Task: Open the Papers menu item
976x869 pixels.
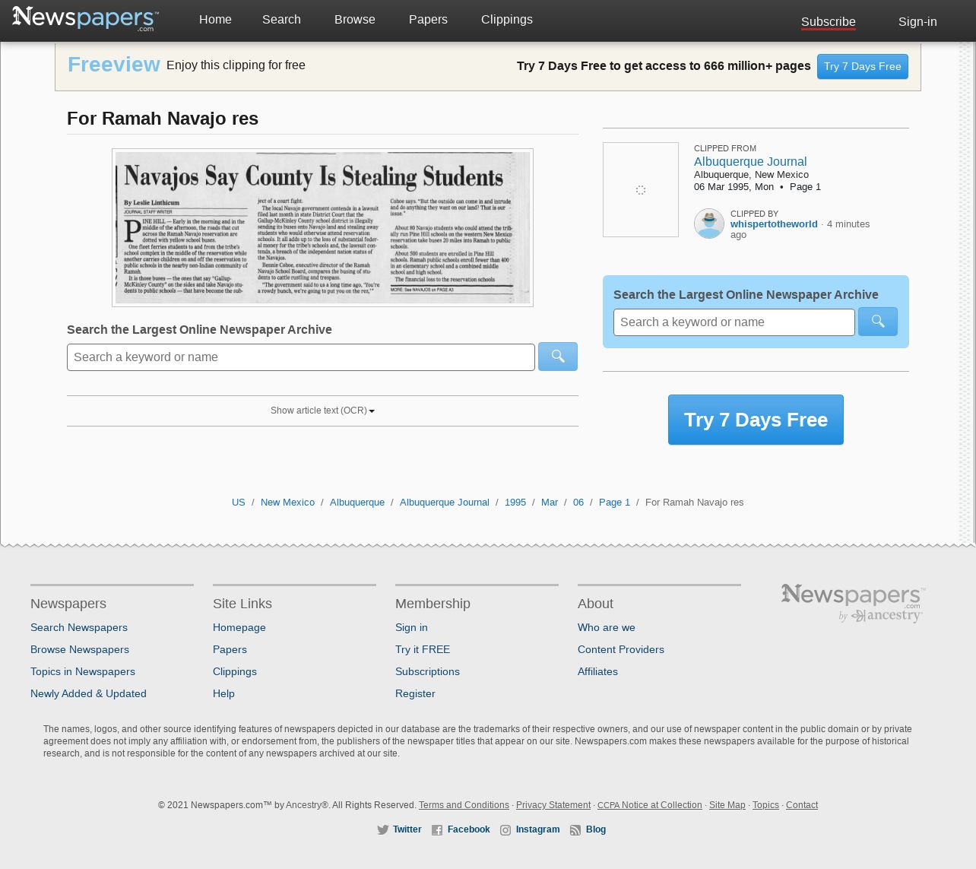Action: click(x=428, y=20)
